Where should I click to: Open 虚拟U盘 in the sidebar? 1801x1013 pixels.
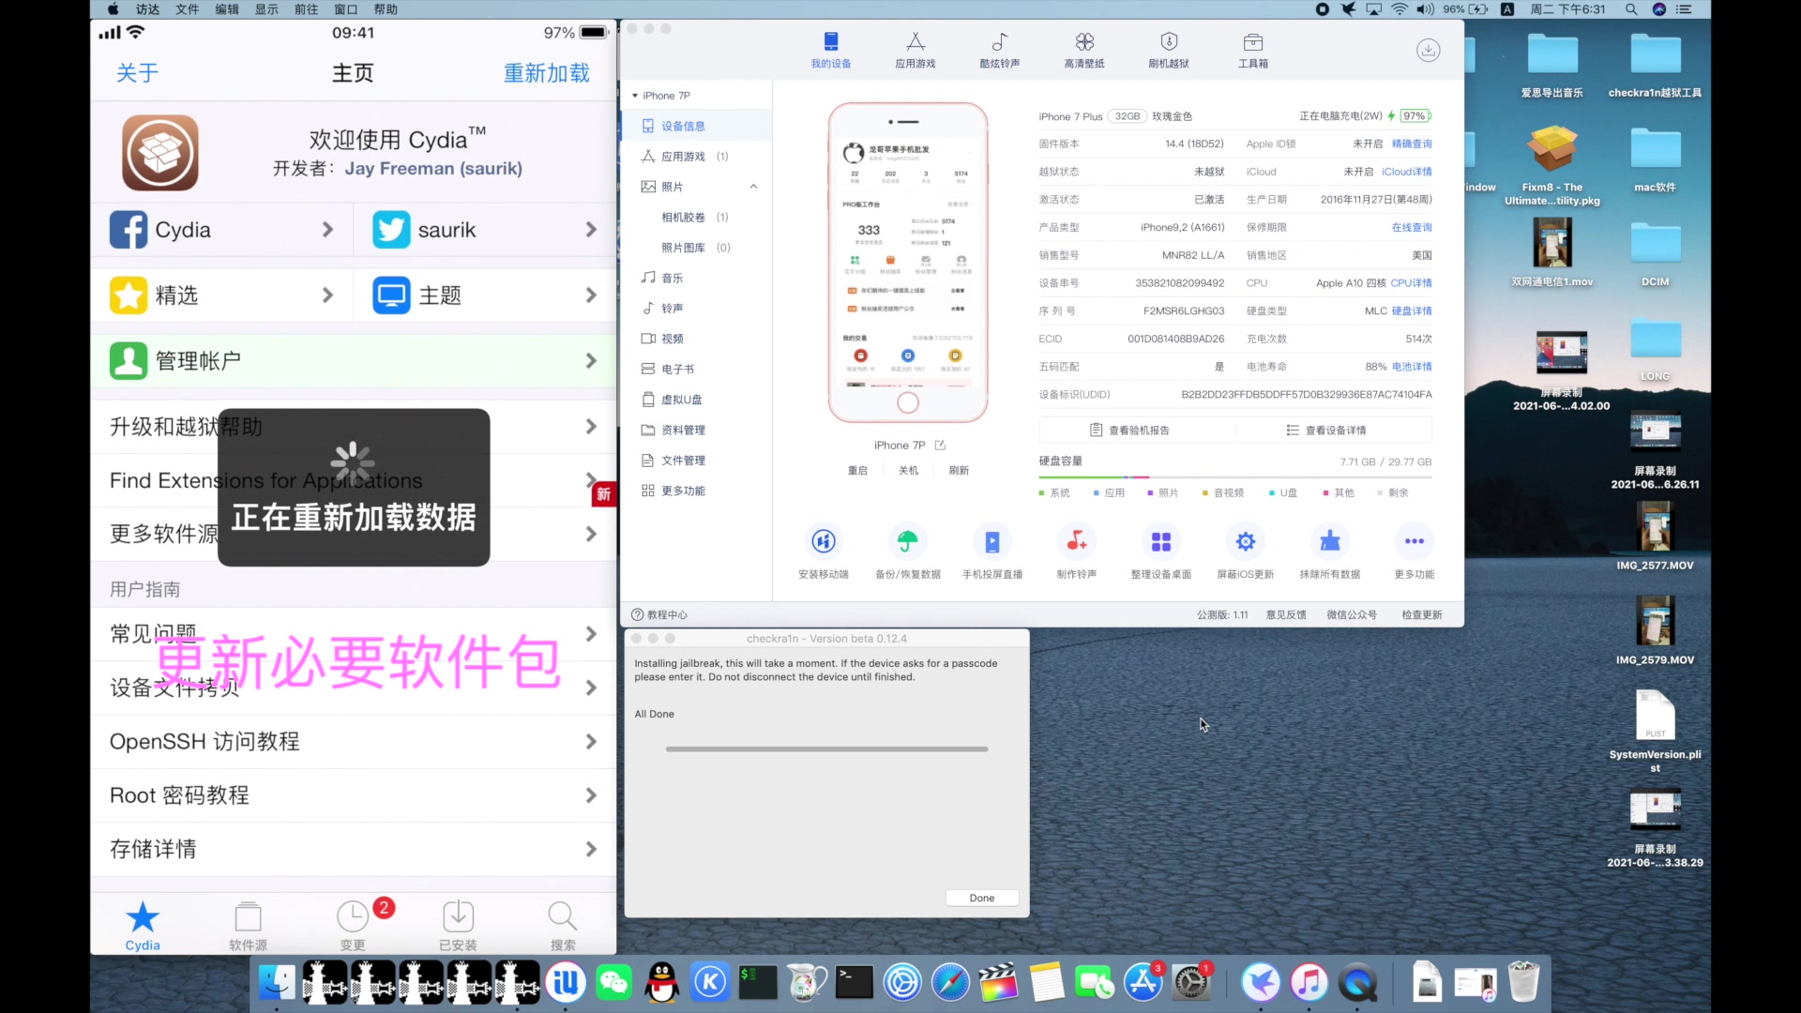point(696,400)
